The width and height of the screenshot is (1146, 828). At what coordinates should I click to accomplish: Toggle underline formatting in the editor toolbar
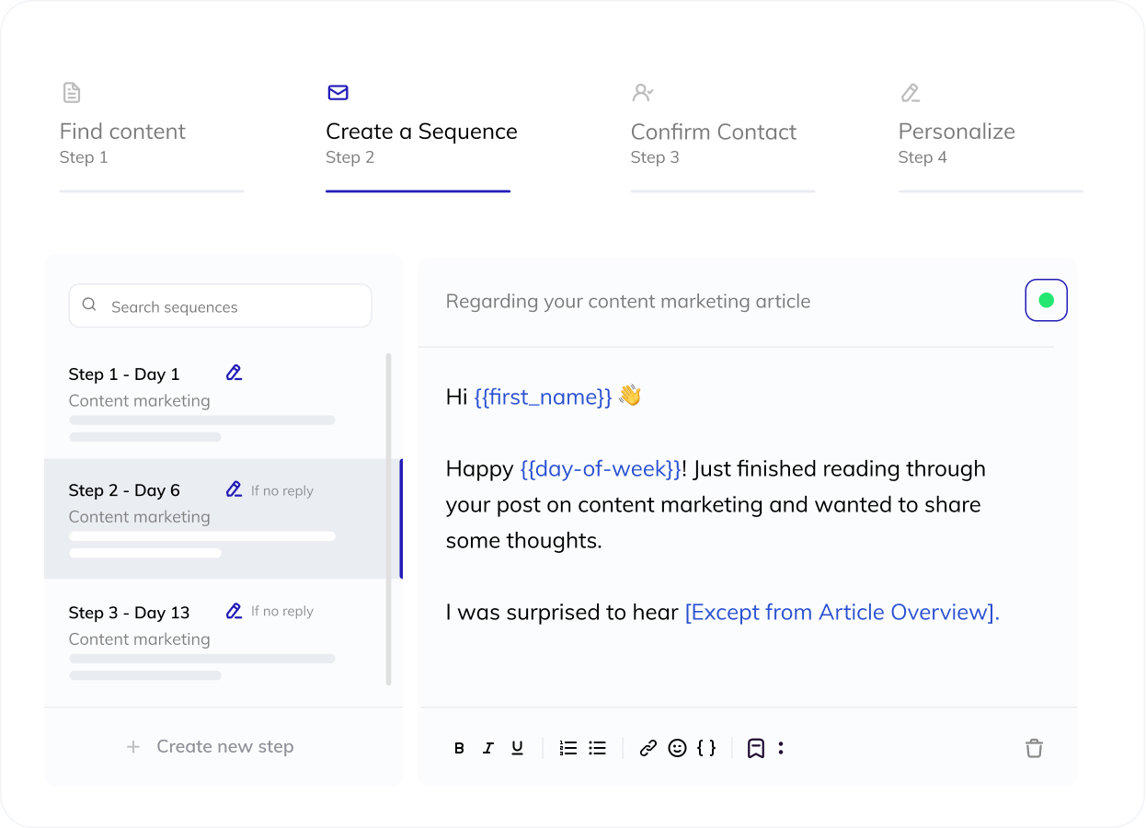[x=517, y=748]
